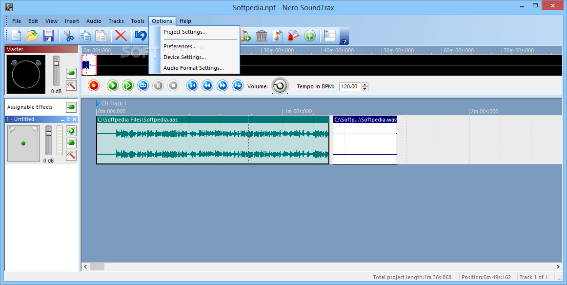Cut selection with the scissors icon
Image resolution: width=567 pixels, height=285 pixels.
(x=69, y=36)
